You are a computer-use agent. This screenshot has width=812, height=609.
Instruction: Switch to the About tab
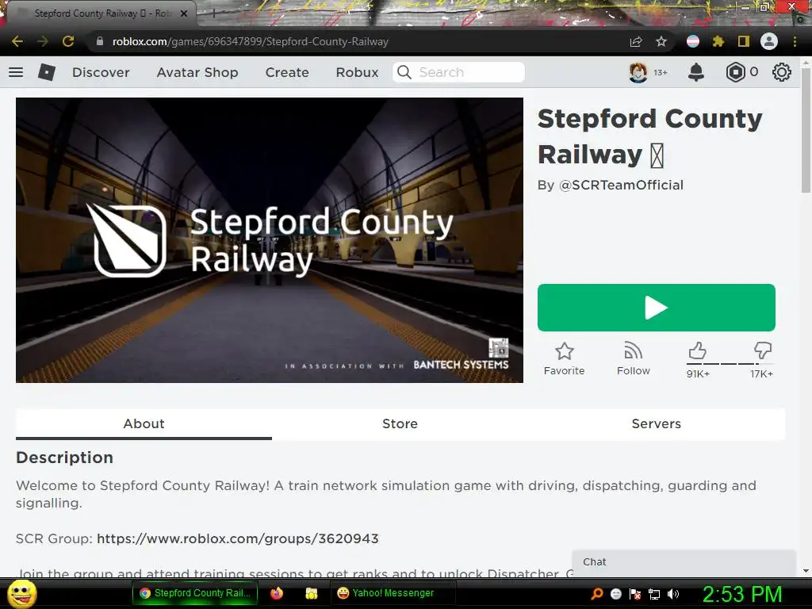pos(144,423)
